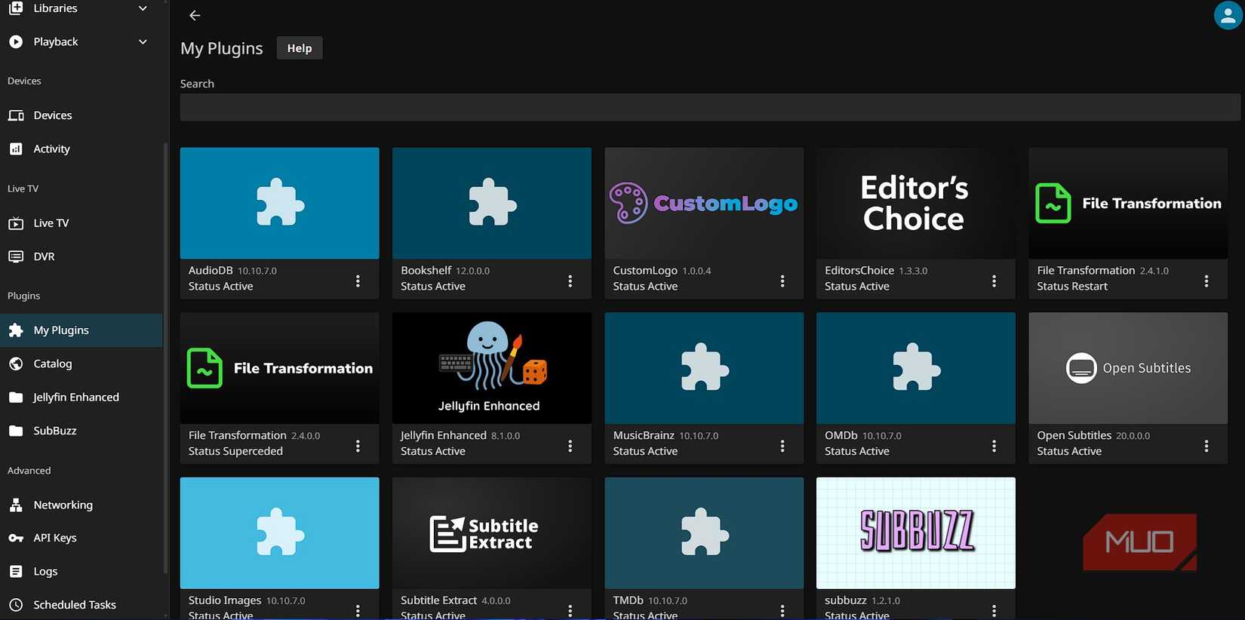Click 'Studio Images' plugin name text
Screen dimensions: 1245x620
pyautogui.click(x=225, y=600)
